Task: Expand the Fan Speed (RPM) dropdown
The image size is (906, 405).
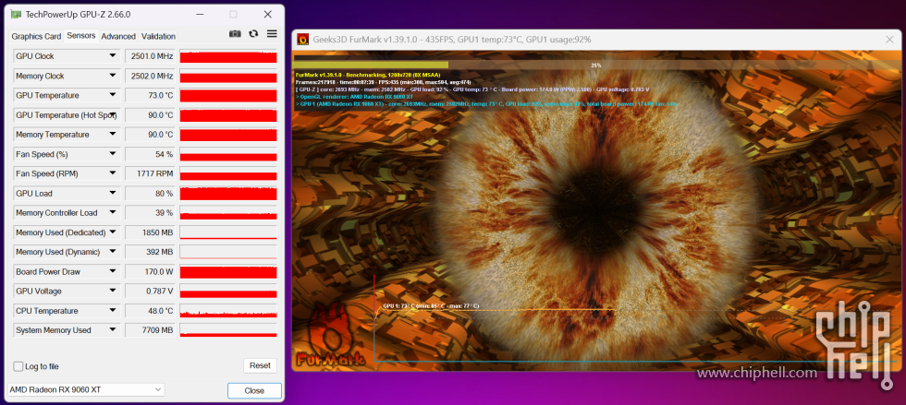Action: (113, 174)
